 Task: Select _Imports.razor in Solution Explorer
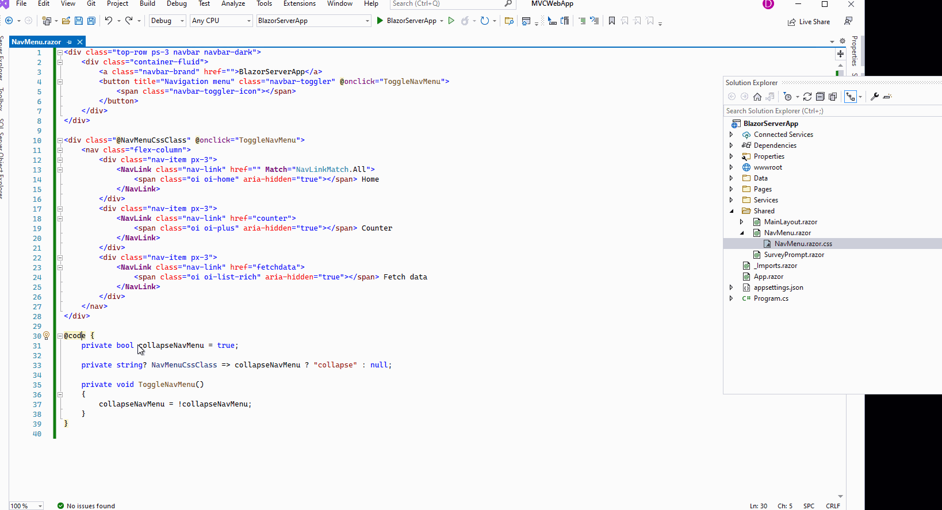[775, 266]
